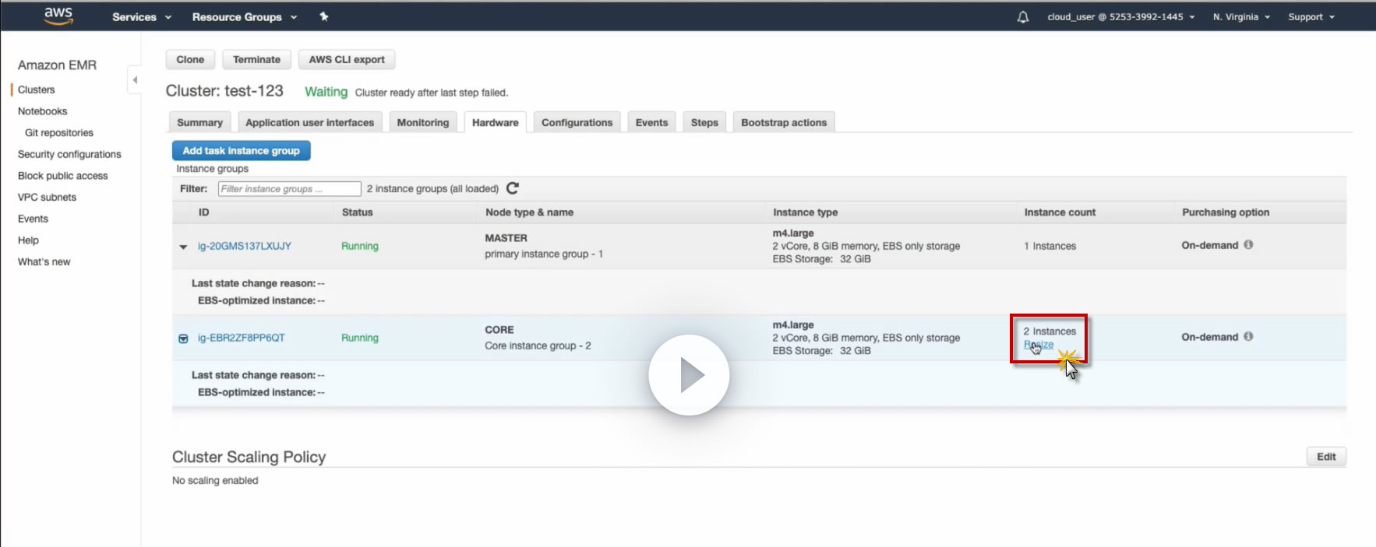Viewport: 1376px width, 547px height.
Task: Go to Clusters in the sidebar
Action: (37, 89)
